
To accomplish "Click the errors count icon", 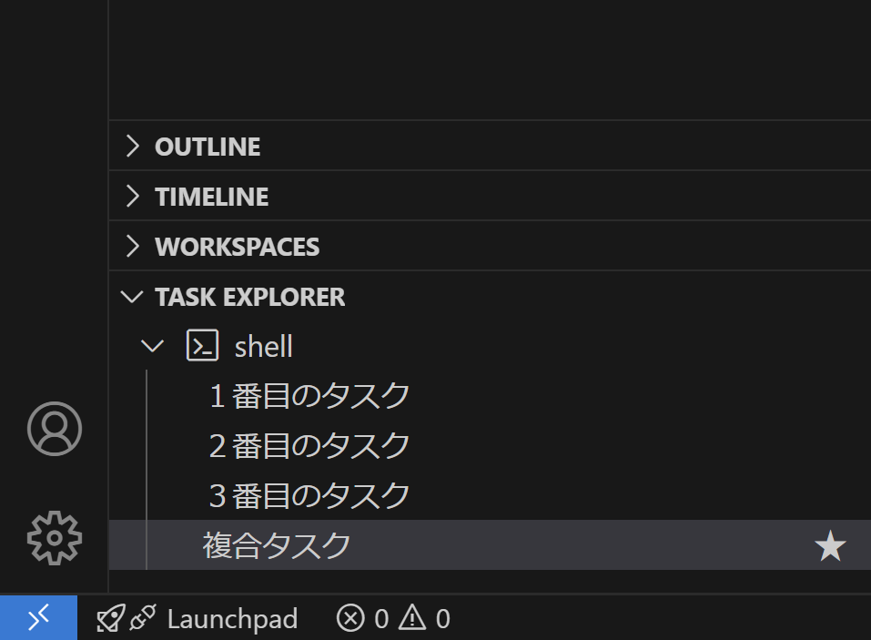I will click(350, 618).
